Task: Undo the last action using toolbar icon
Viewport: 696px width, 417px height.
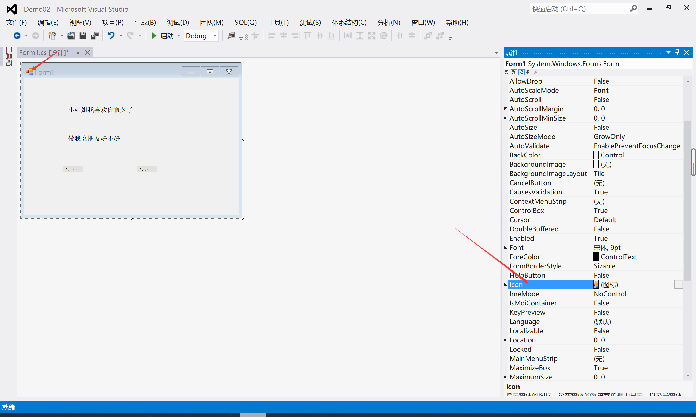Action: (x=111, y=36)
